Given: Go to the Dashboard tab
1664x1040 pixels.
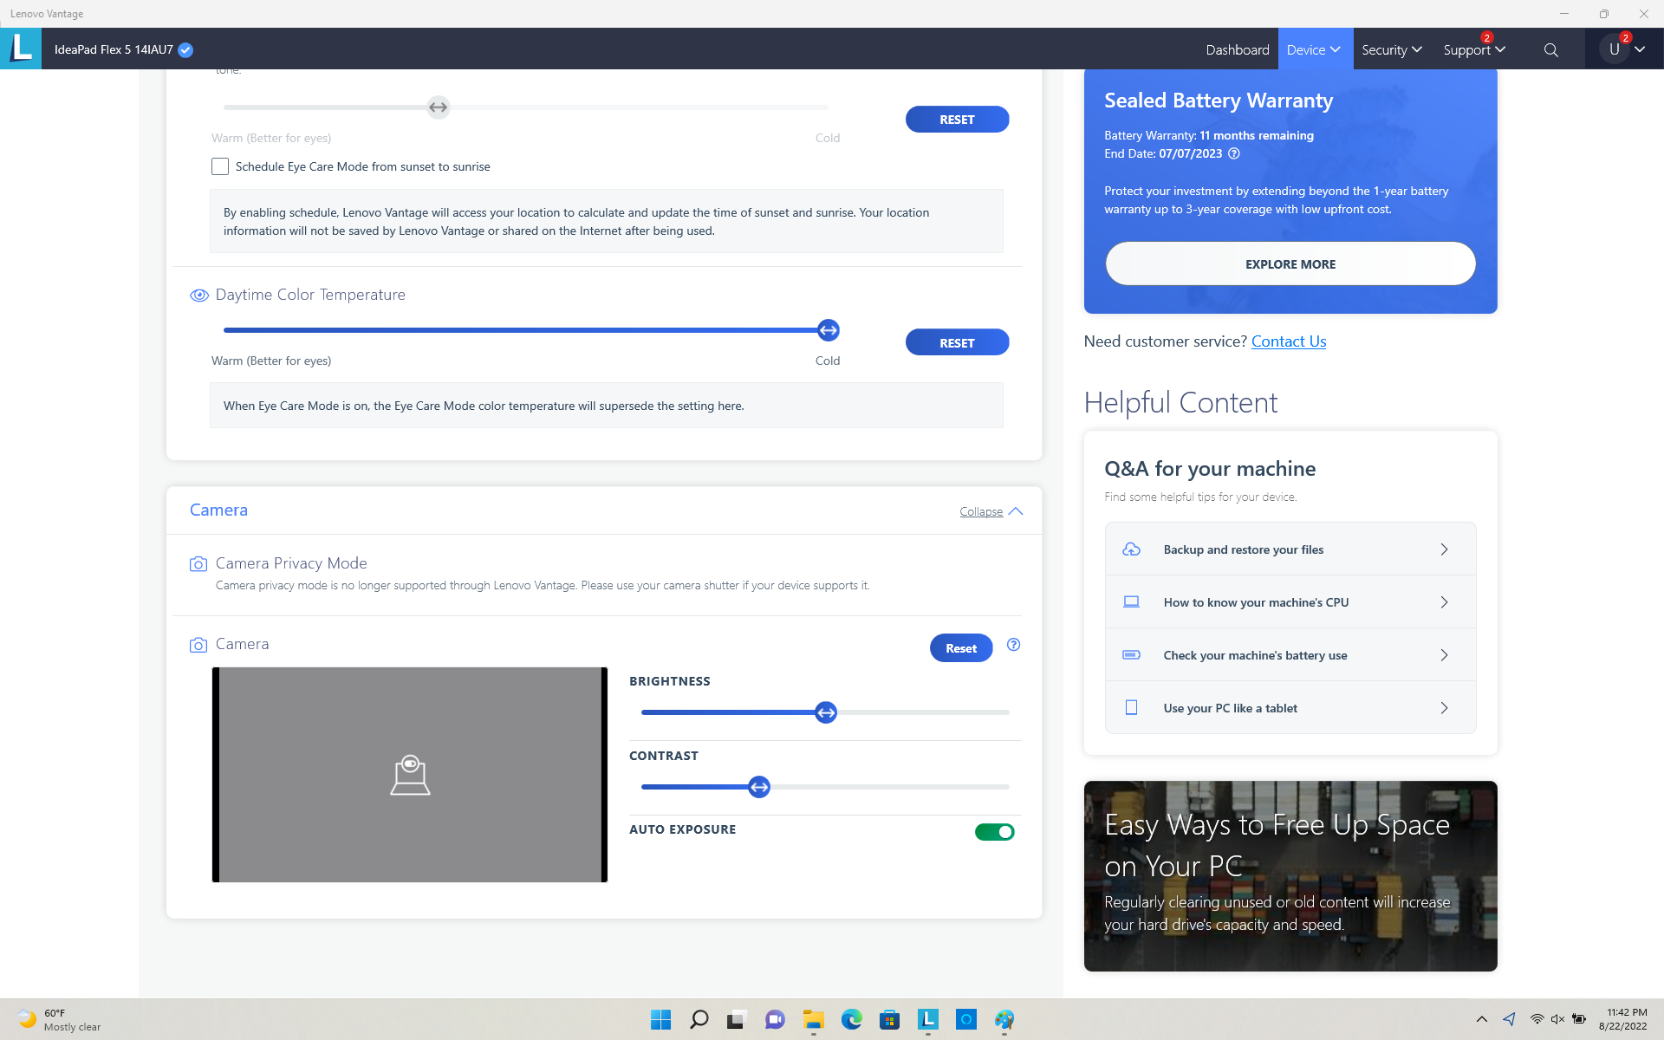Looking at the screenshot, I should (1237, 50).
